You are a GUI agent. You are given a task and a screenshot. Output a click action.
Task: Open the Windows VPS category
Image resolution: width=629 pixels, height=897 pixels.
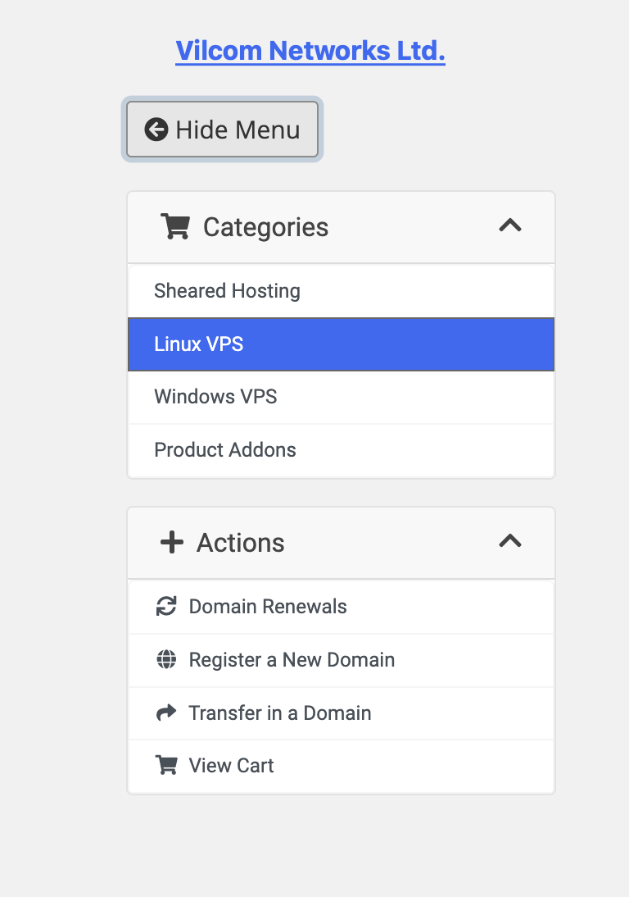click(x=341, y=397)
